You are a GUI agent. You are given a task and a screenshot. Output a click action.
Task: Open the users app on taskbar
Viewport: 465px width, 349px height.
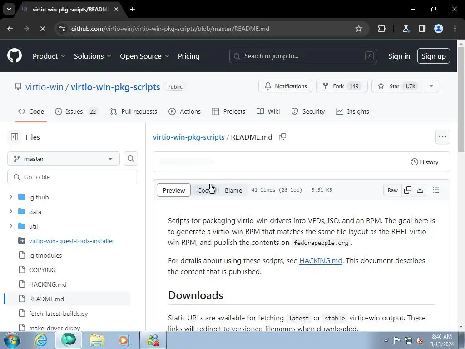point(153,340)
